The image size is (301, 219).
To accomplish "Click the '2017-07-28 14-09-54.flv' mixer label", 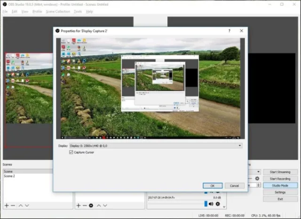I will tap(161, 197).
